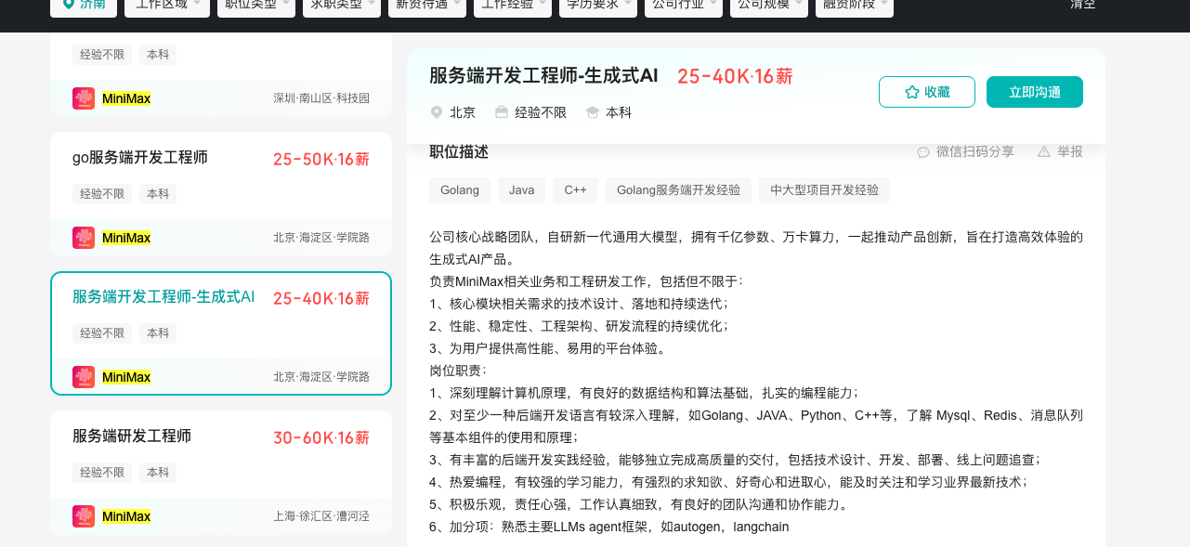Viewport: 1190px width, 547px height.
Task: Click 深圳·南山区·科技园 location text
Action: pyautogui.click(x=321, y=98)
